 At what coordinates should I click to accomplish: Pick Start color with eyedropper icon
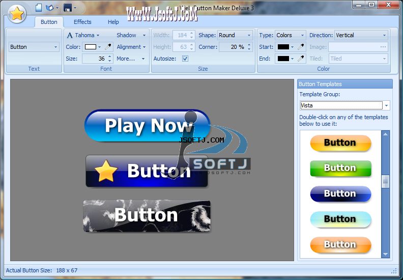(x=301, y=47)
